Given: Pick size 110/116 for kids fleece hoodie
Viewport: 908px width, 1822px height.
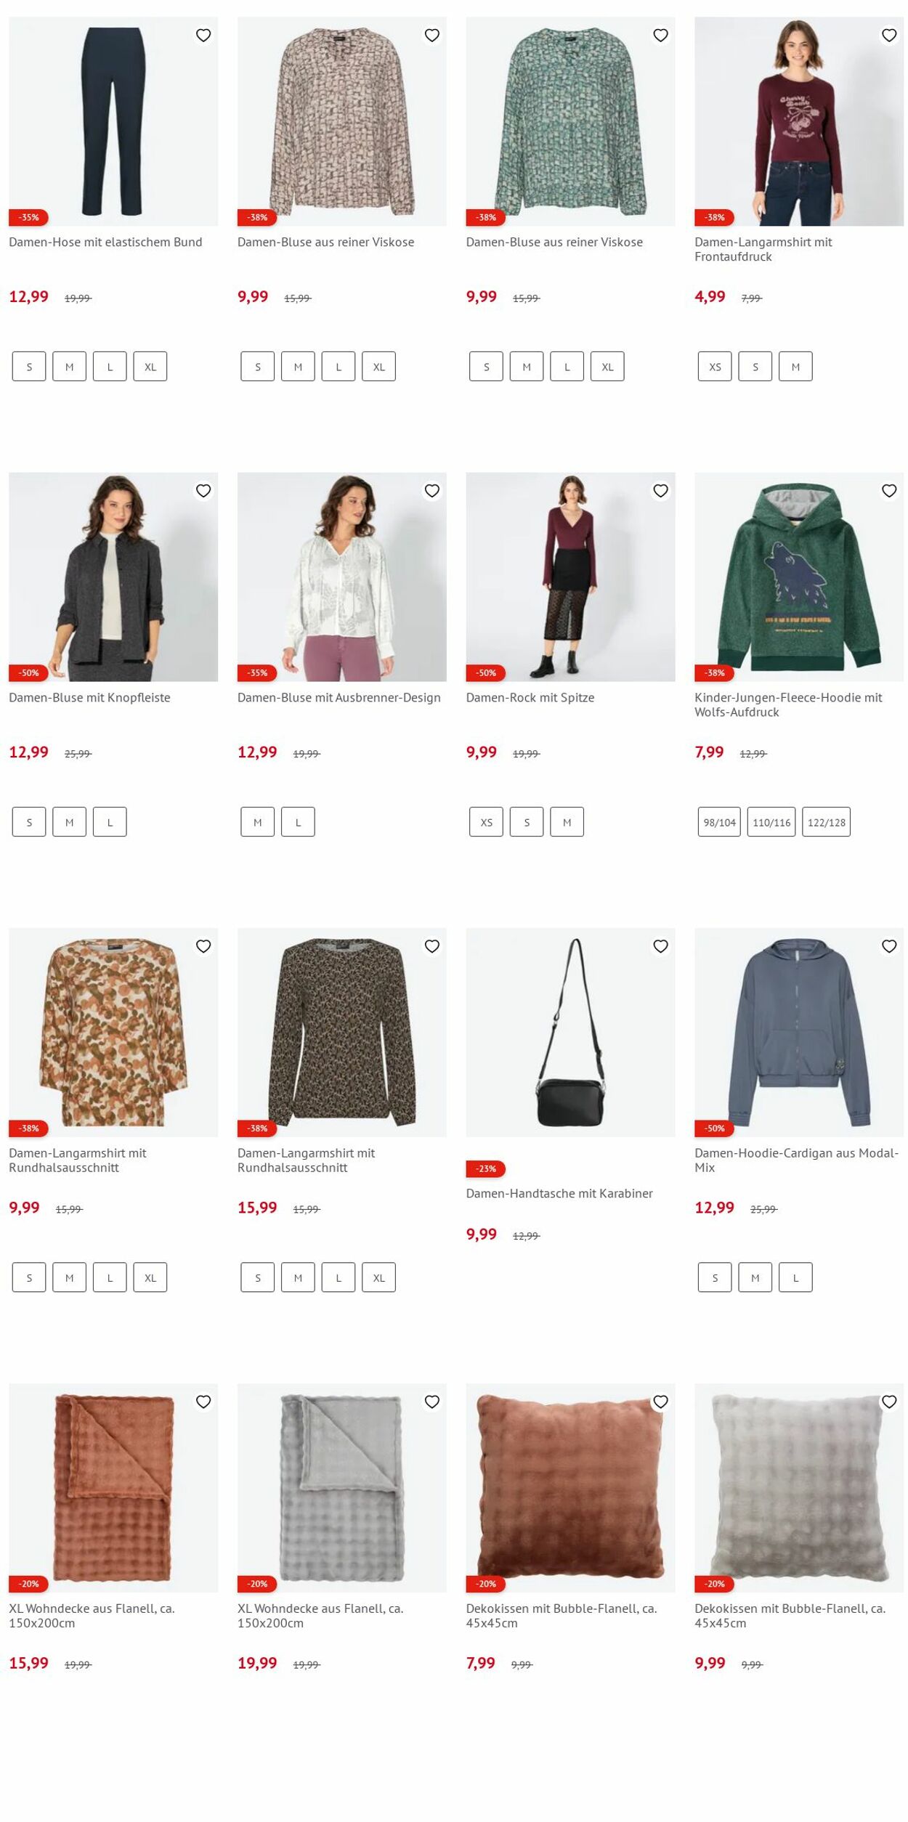Looking at the screenshot, I should click(x=771, y=822).
